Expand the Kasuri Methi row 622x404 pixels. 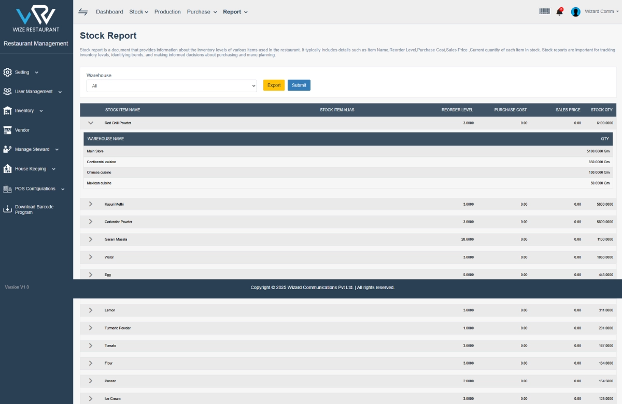tap(91, 204)
